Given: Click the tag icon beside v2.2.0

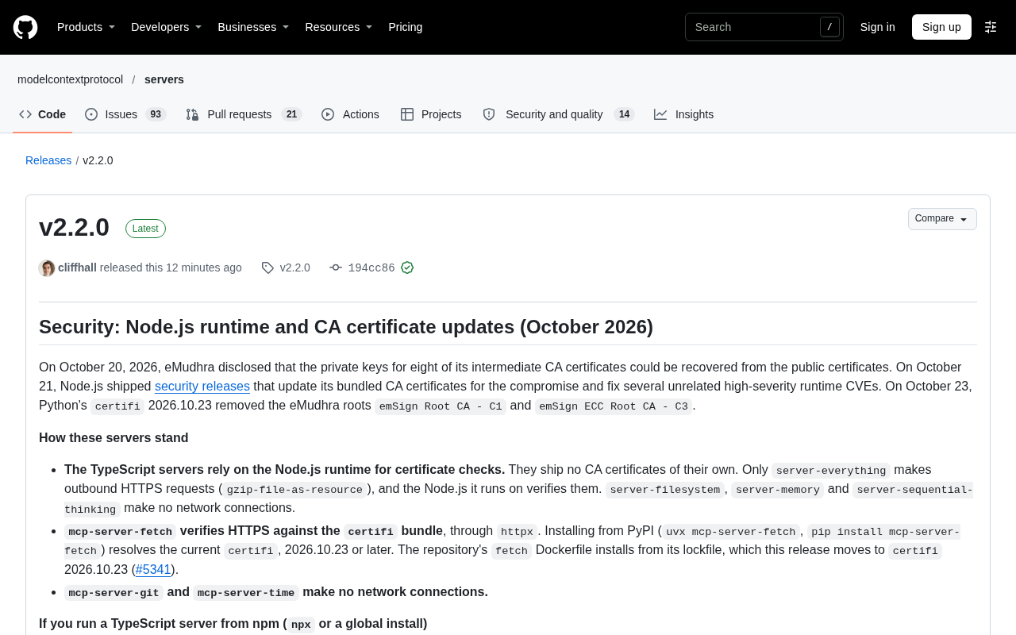Looking at the screenshot, I should pos(268,268).
